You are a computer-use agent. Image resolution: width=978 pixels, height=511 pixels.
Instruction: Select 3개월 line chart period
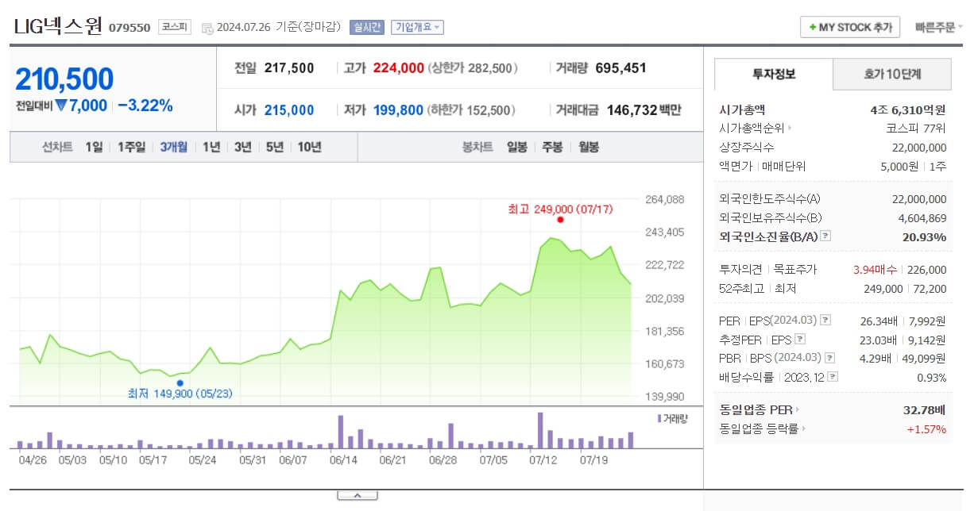click(x=173, y=147)
